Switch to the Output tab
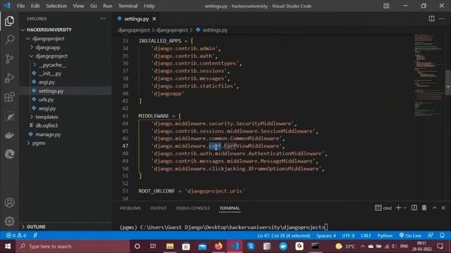 (158, 208)
